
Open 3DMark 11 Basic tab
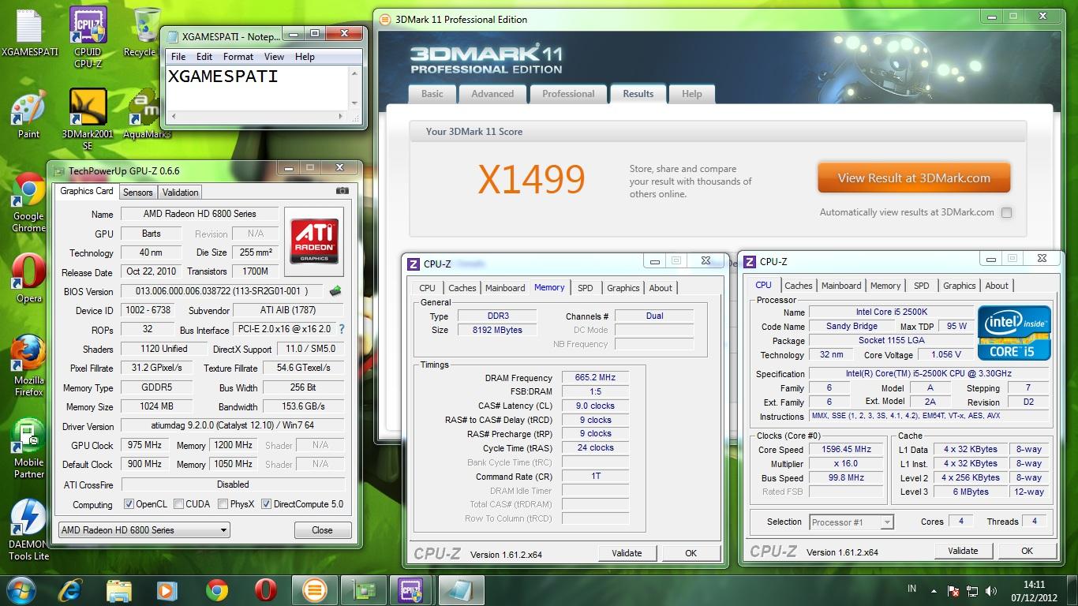pos(432,94)
